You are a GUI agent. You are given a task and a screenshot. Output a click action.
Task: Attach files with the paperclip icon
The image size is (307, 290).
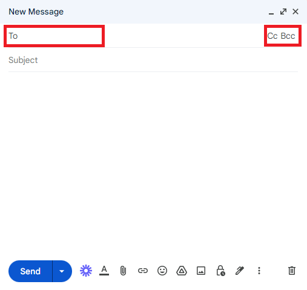[x=123, y=271]
